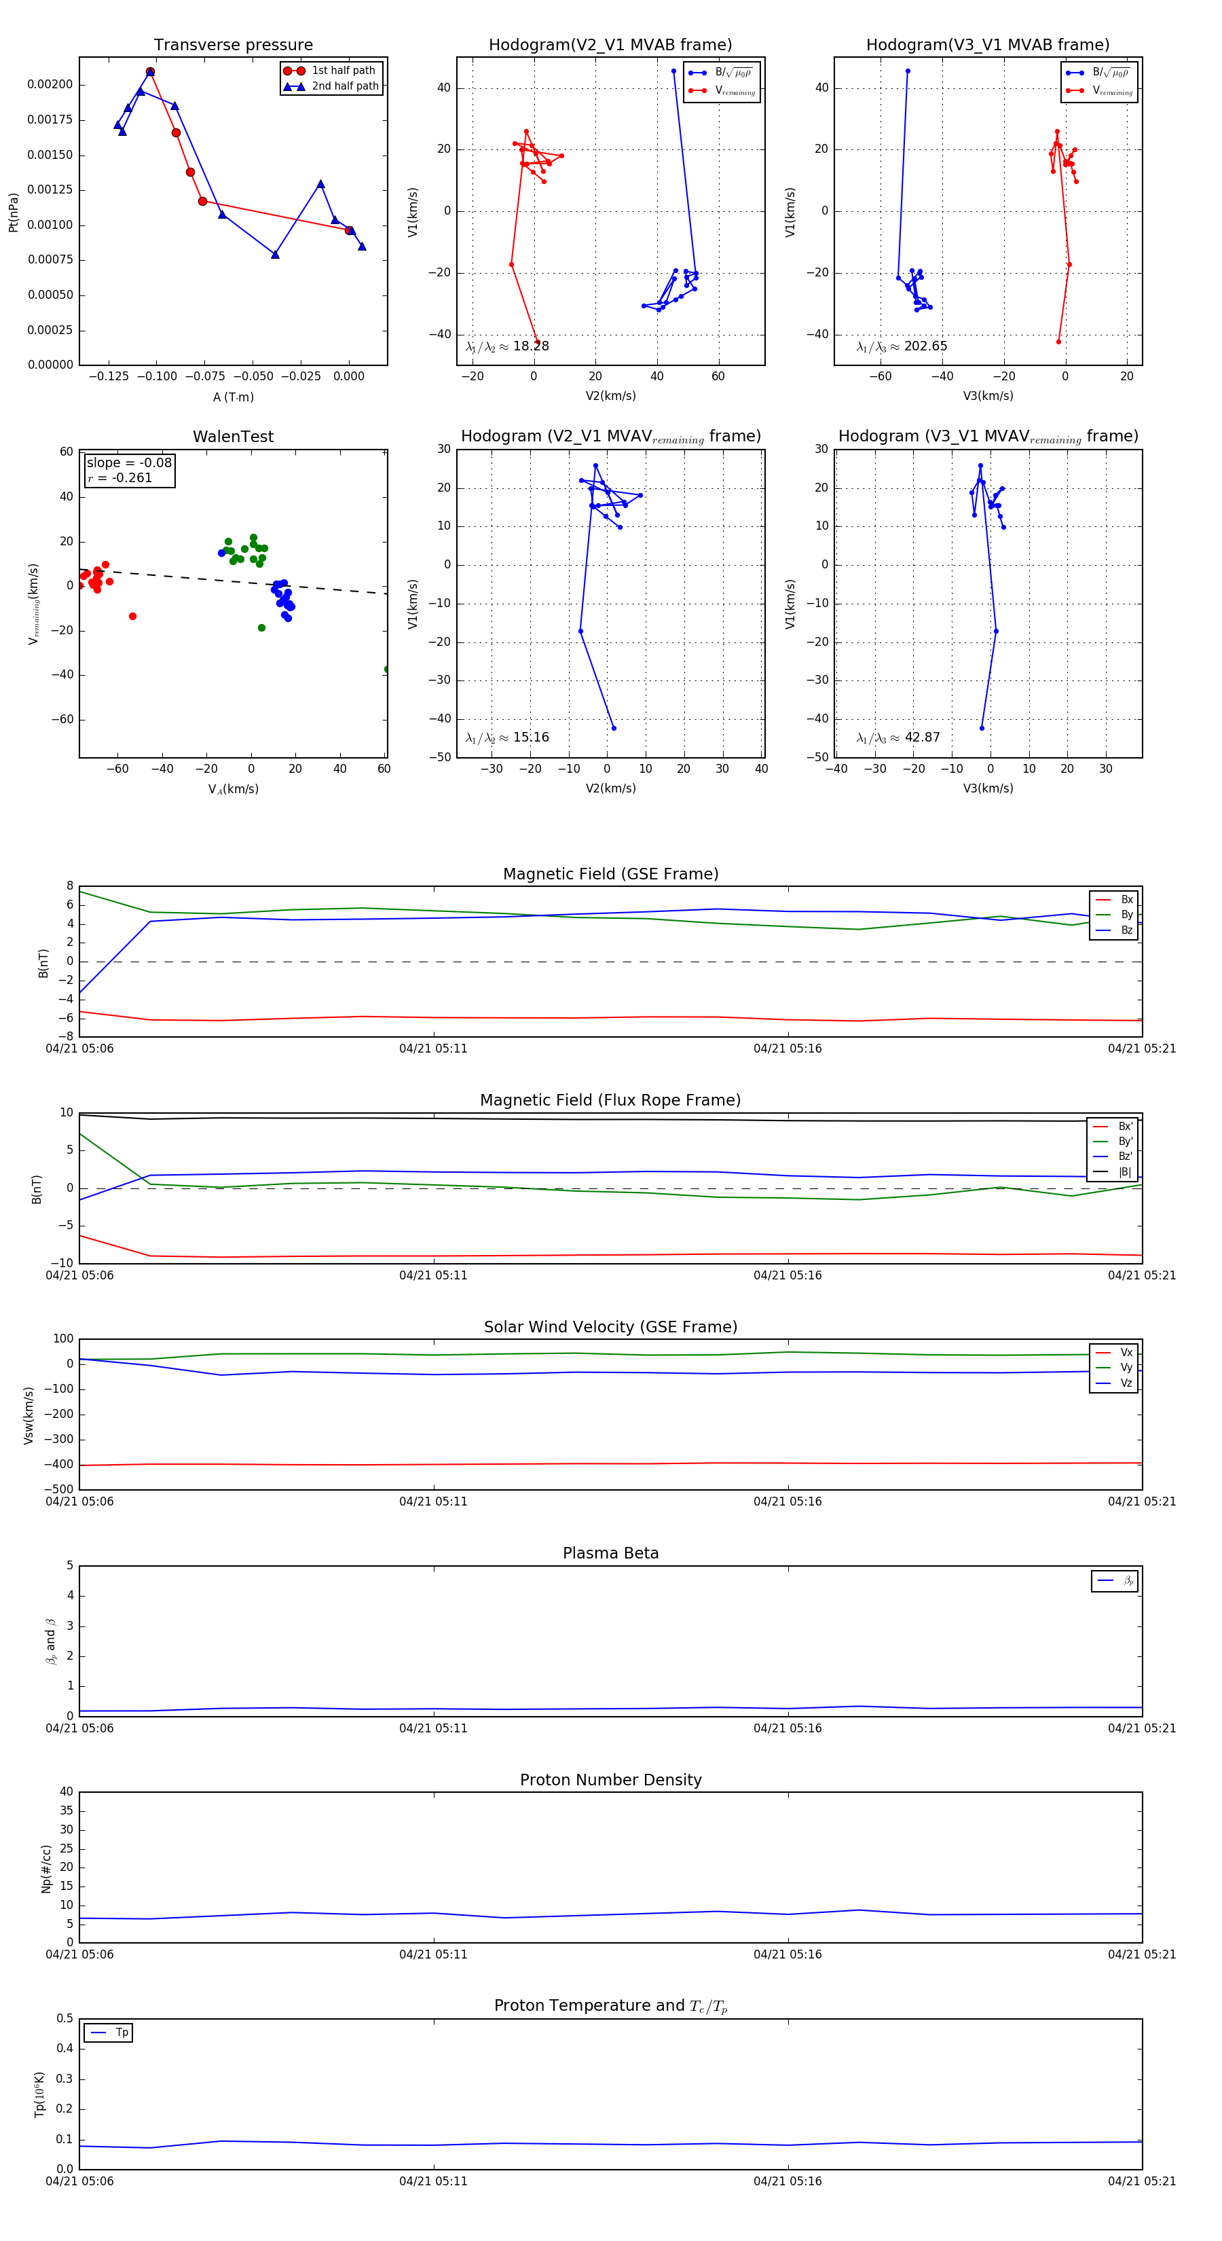
Task: Select the Bz' legend entry in Flux Rope plot
Action: (1113, 1156)
